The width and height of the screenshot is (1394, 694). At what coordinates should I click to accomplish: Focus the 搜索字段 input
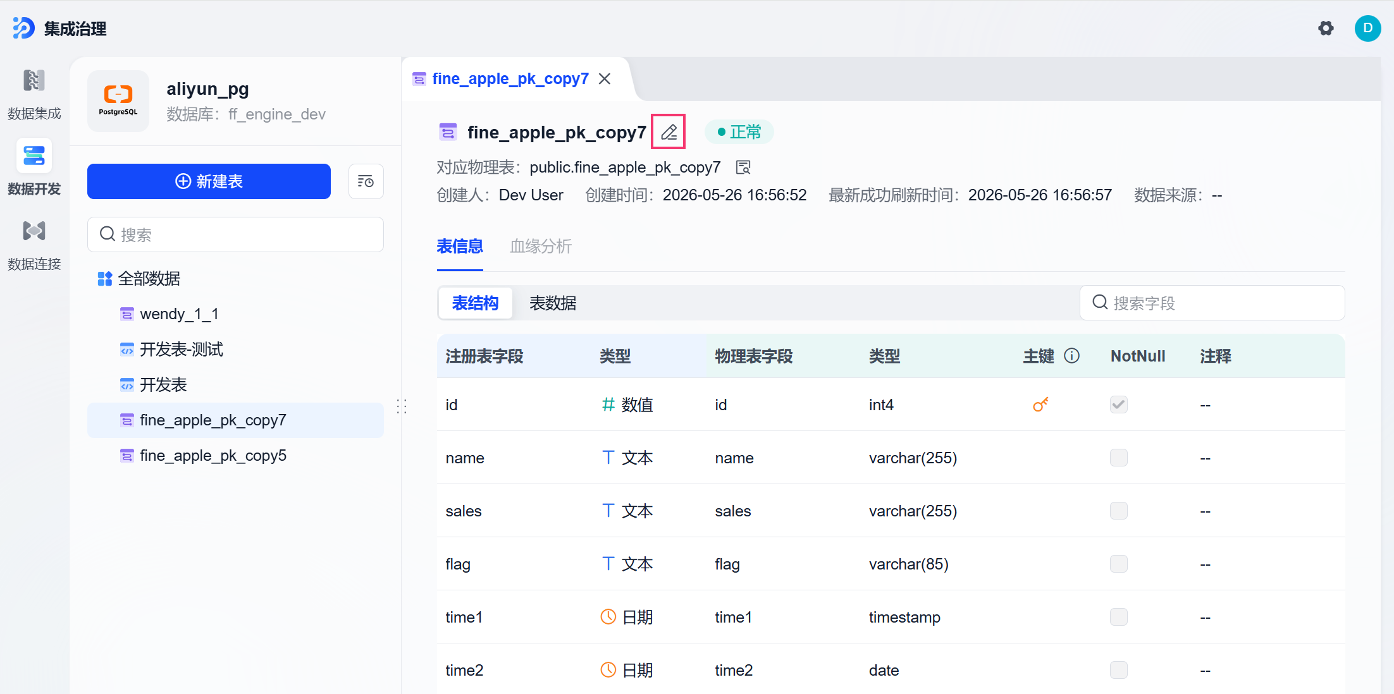pos(1212,303)
